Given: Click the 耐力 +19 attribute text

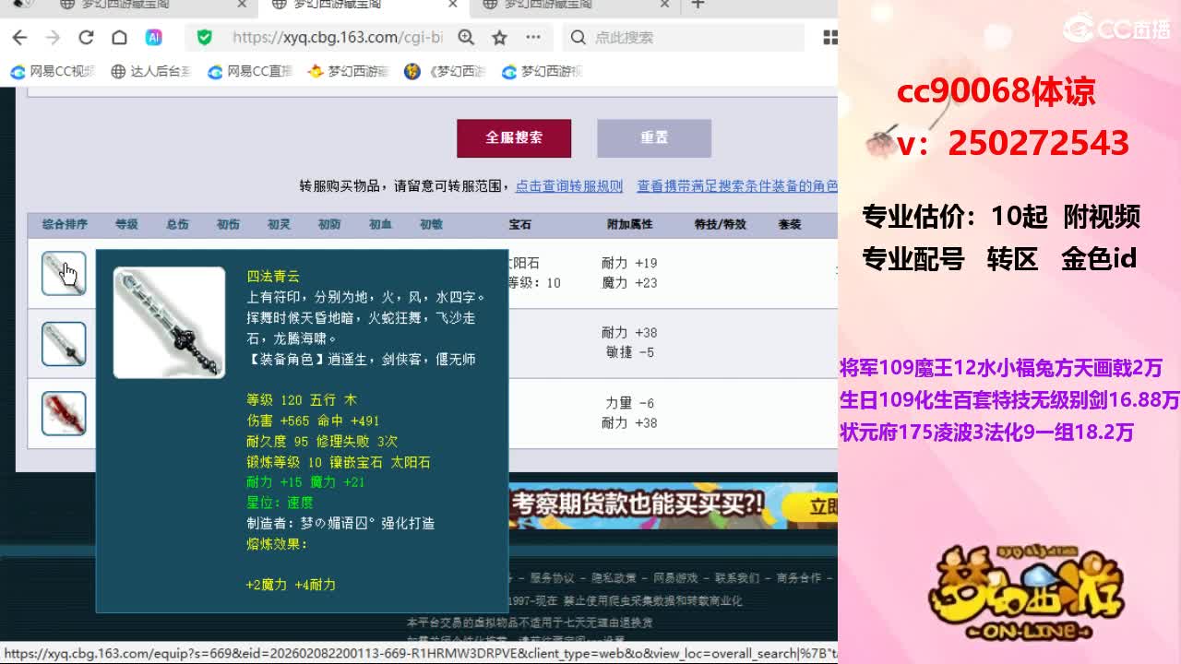Looking at the screenshot, I should [630, 264].
